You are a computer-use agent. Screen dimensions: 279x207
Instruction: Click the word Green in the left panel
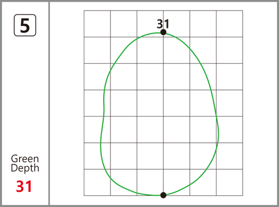[x=25, y=159]
